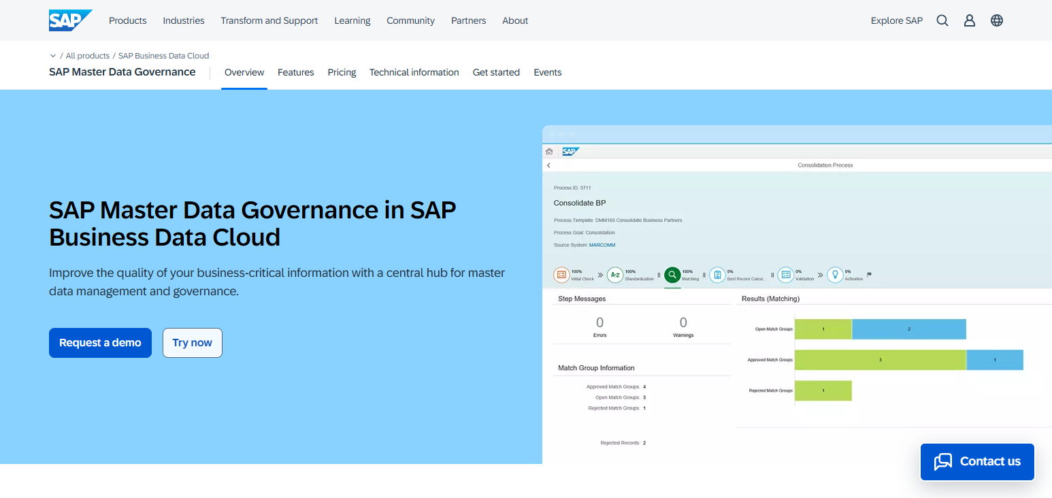
Task: Click the back arrow beside Consolidation Process
Action: 548,165
